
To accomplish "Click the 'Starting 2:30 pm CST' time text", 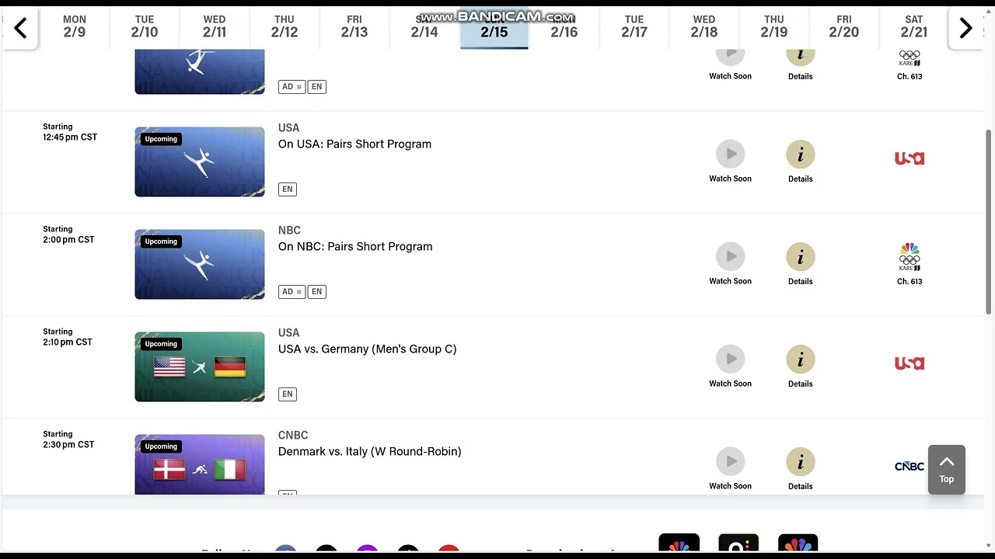I will pyautogui.click(x=68, y=439).
